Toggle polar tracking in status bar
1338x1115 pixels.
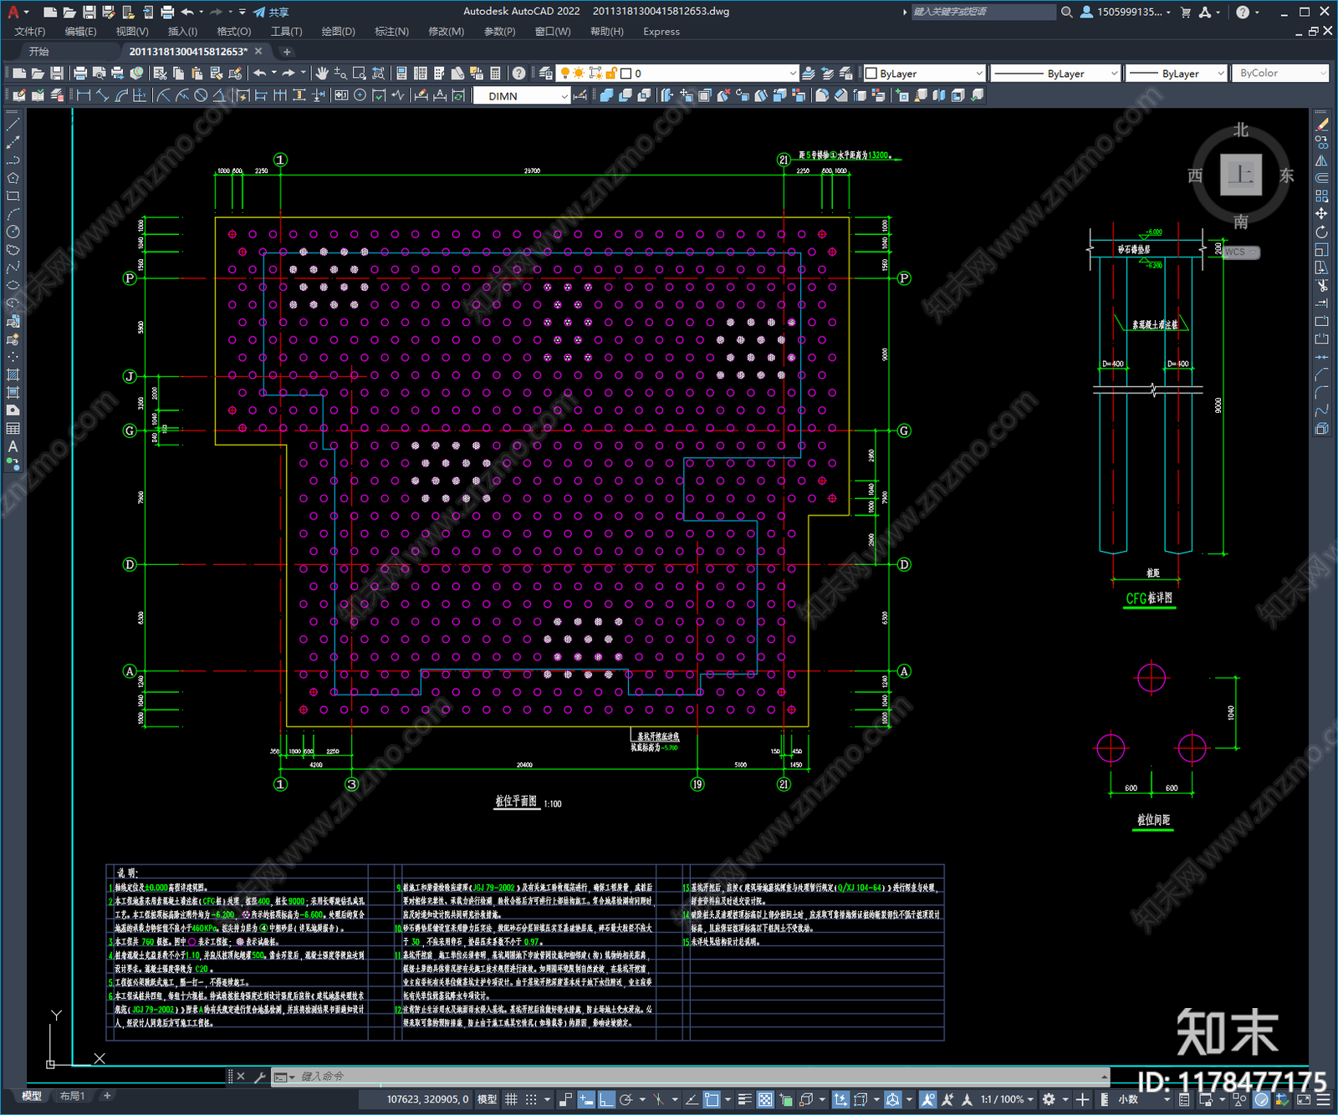(626, 1099)
